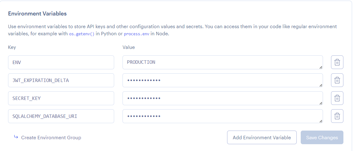
Task: Click the Add Environment Variable button
Action: [262, 137]
